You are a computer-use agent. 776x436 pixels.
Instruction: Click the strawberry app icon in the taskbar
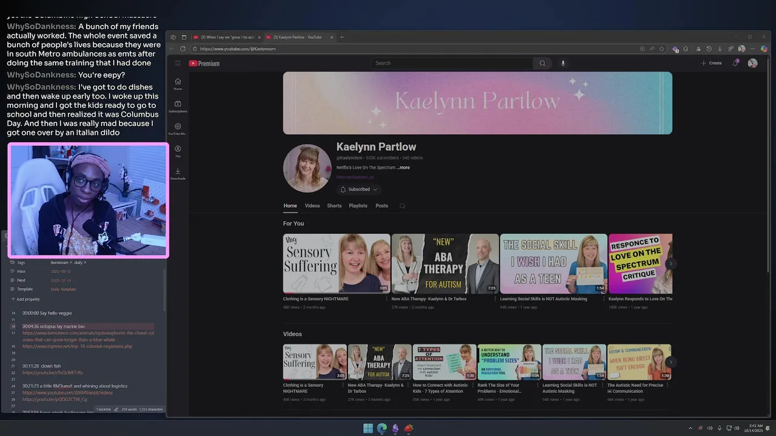[x=409, y=428]
